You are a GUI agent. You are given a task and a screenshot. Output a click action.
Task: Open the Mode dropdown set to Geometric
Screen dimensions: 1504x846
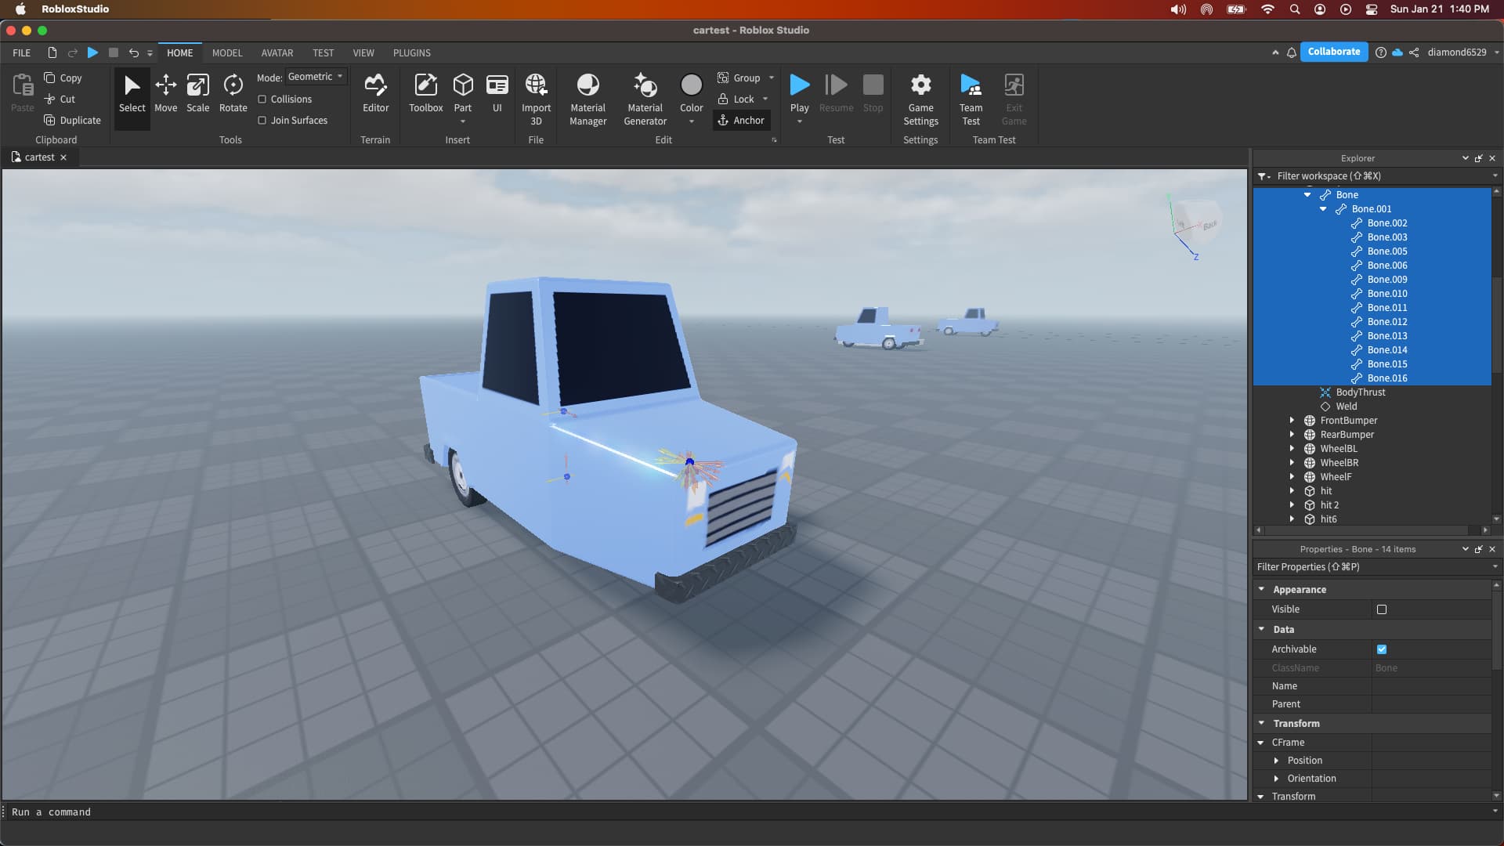point(316,76)
